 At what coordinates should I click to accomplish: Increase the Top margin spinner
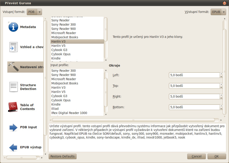pos(221,84)
